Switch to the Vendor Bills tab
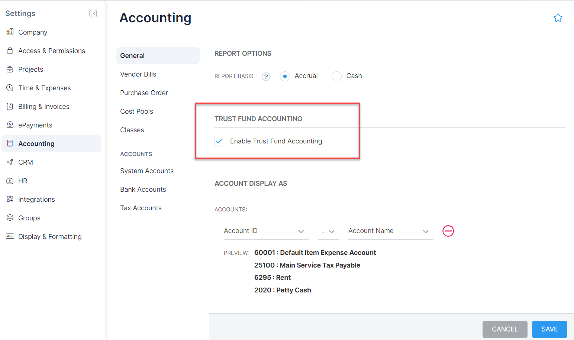 point(138,74)
